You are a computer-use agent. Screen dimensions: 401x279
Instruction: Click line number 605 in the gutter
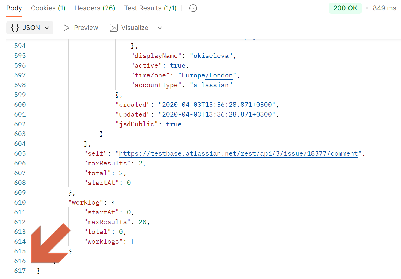pos(20,153)
